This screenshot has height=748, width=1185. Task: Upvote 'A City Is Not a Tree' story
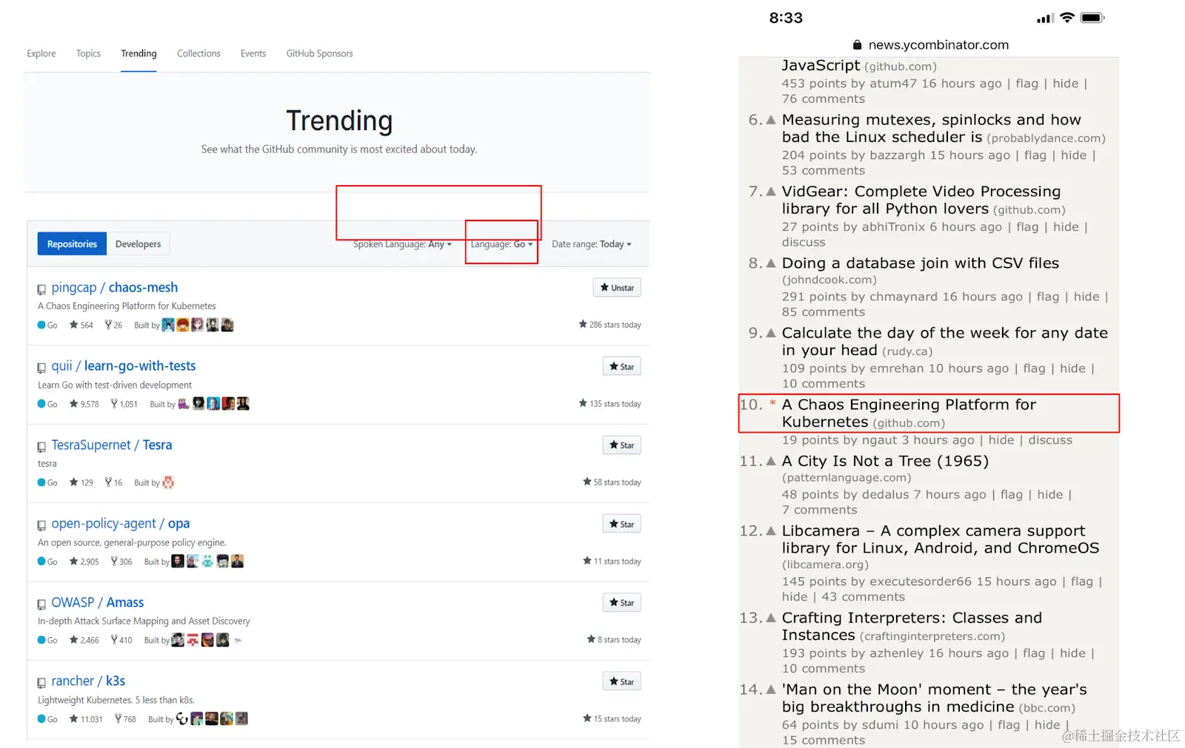pos(771,461)
